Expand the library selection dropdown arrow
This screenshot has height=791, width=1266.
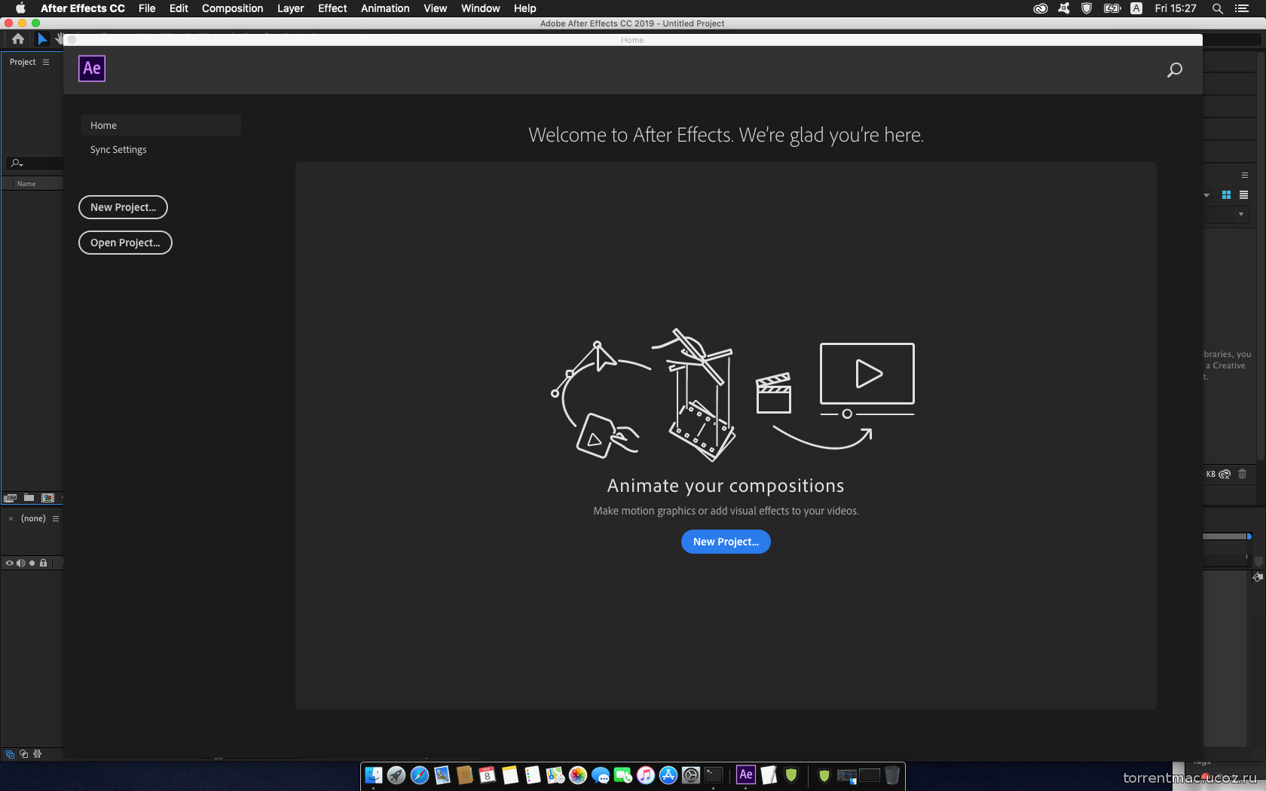(1241, 214)
